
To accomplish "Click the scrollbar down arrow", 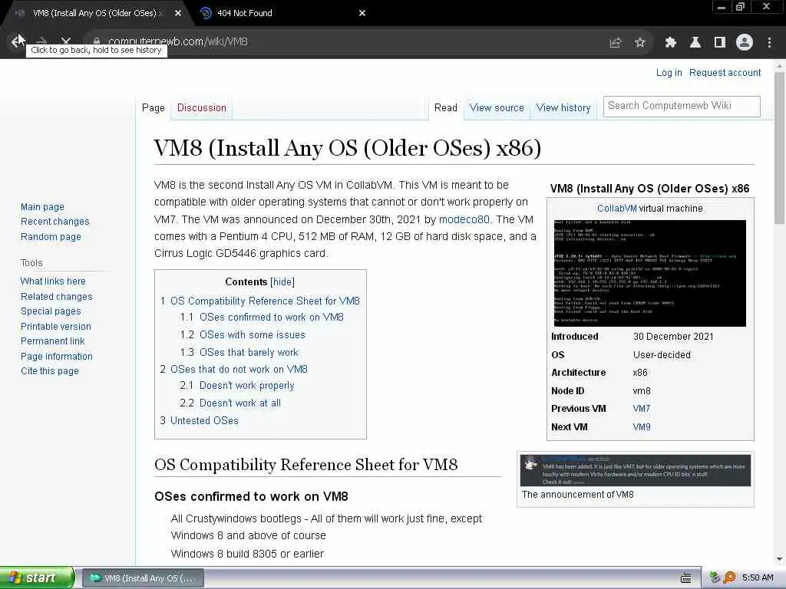I will click(780, 559).
